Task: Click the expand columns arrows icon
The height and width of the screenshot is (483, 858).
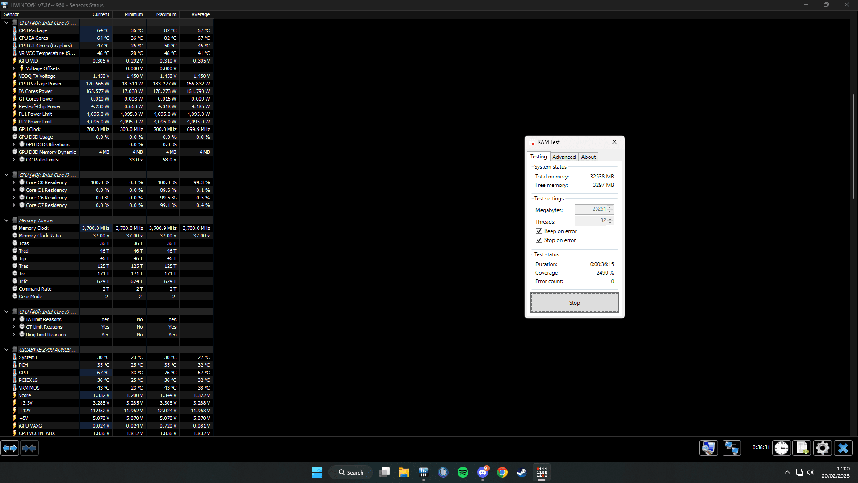Action: point(10,448)
